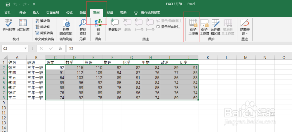Select row 1 header
This screenshot has width=292, height=132.
(x=4, y=62)
